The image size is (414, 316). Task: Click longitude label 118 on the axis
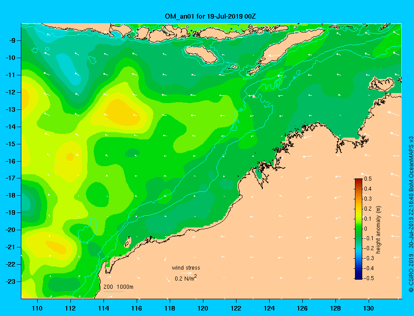click(170, 308)
